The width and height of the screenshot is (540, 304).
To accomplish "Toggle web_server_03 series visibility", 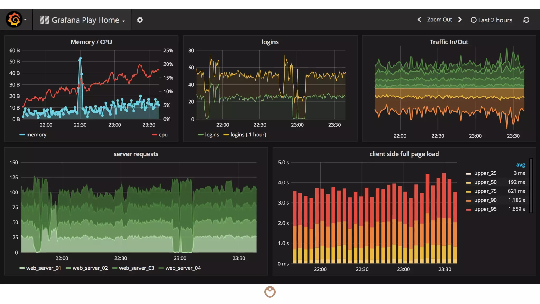I will pyautogui.click(x=136, y=268).
